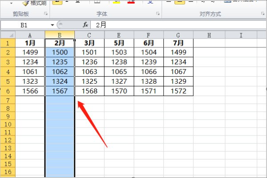Viewport: 267px width, 178px height.
Task: Click cell 1499 in column A
Action: click(30, 52)
